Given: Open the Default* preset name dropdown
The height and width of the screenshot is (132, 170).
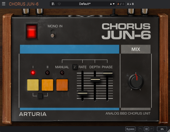Looking at the screenshot, I should 85,4.
